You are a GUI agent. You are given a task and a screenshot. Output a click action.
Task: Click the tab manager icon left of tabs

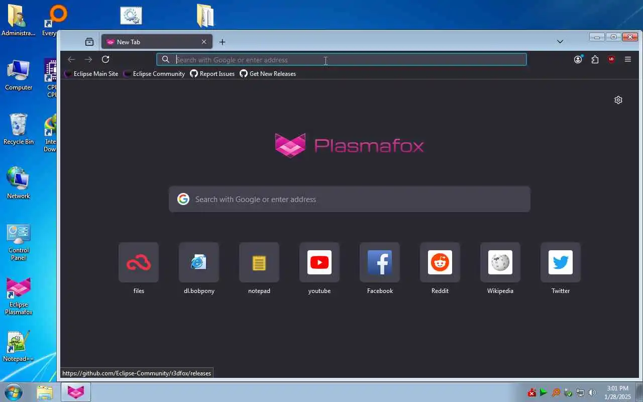pyautogui.click(x=89, y=42)
